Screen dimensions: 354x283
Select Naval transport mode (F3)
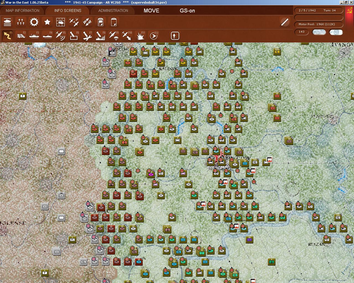click(x=34, y=36)
